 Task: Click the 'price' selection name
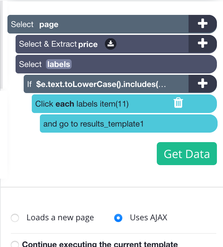point(88,44)
